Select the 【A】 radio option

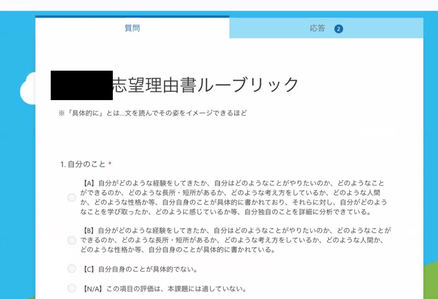pos(72,198)
